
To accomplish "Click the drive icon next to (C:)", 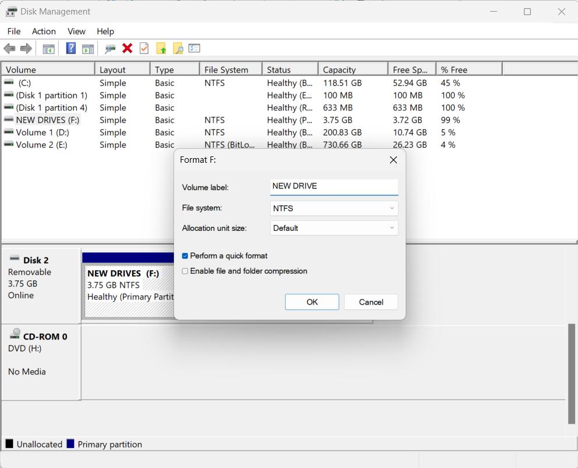I will pyautogui.click(x=9, y=83).
